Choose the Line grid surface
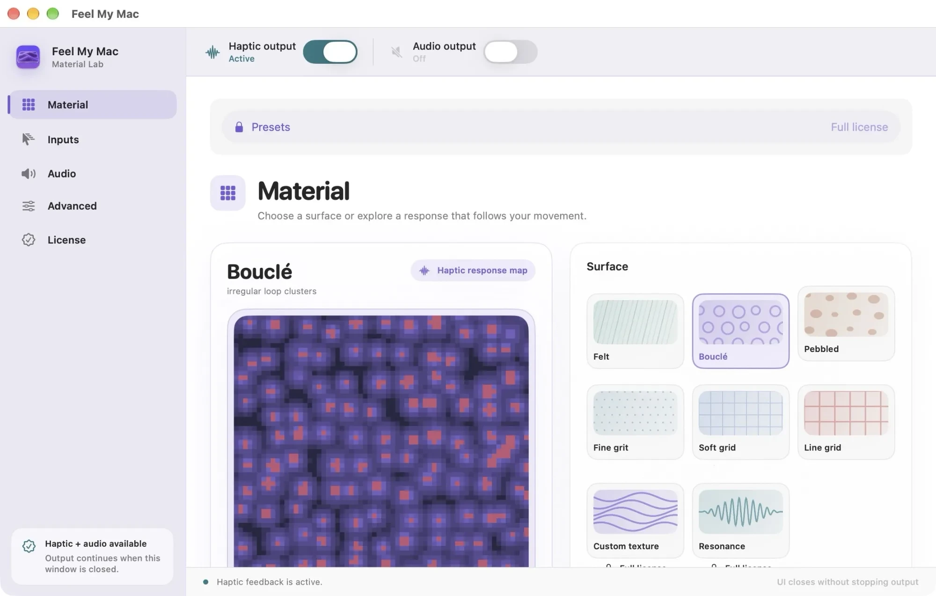The image size is (936, 596). point(846,422)
